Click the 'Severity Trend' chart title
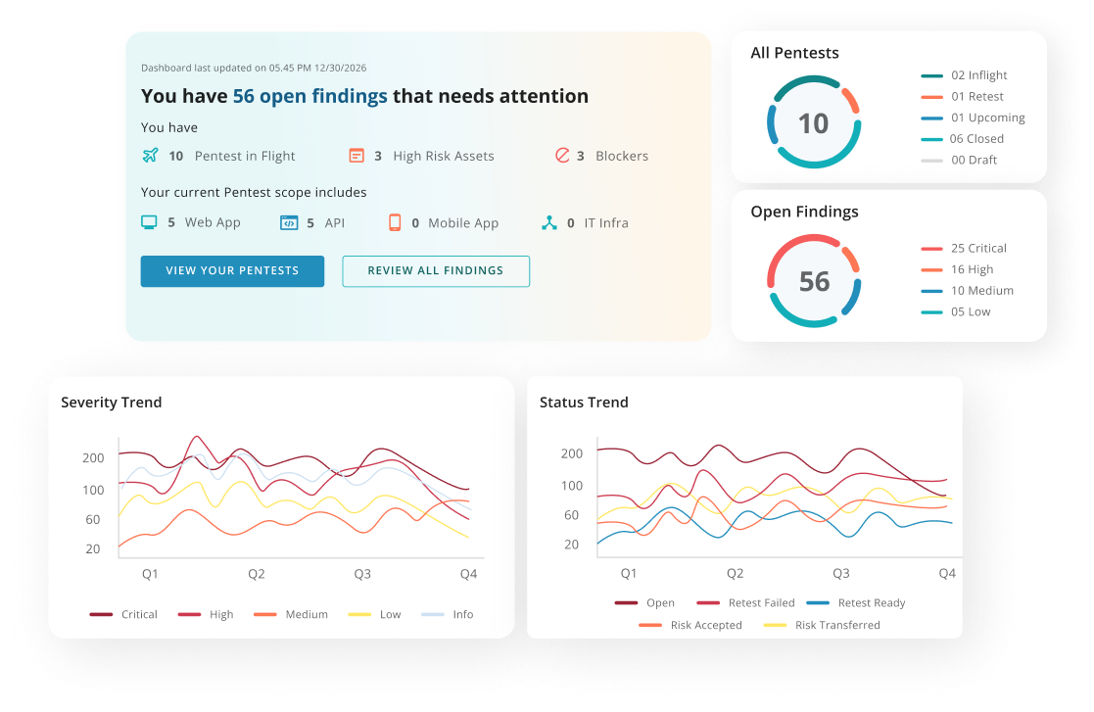 point(112,403)
